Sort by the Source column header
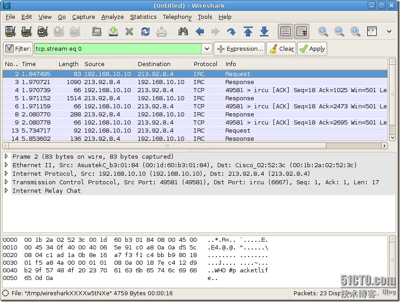Image resolution: width=400 pixels, height=302 pixels. tap(108, 64)
